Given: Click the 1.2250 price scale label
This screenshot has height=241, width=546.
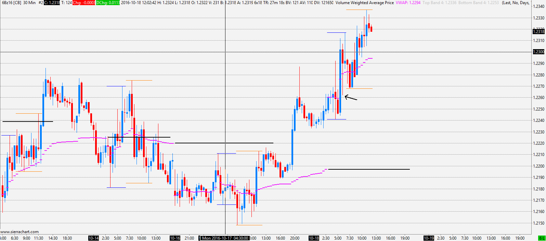Looking at the screenshot, I should tap(539, 109).
